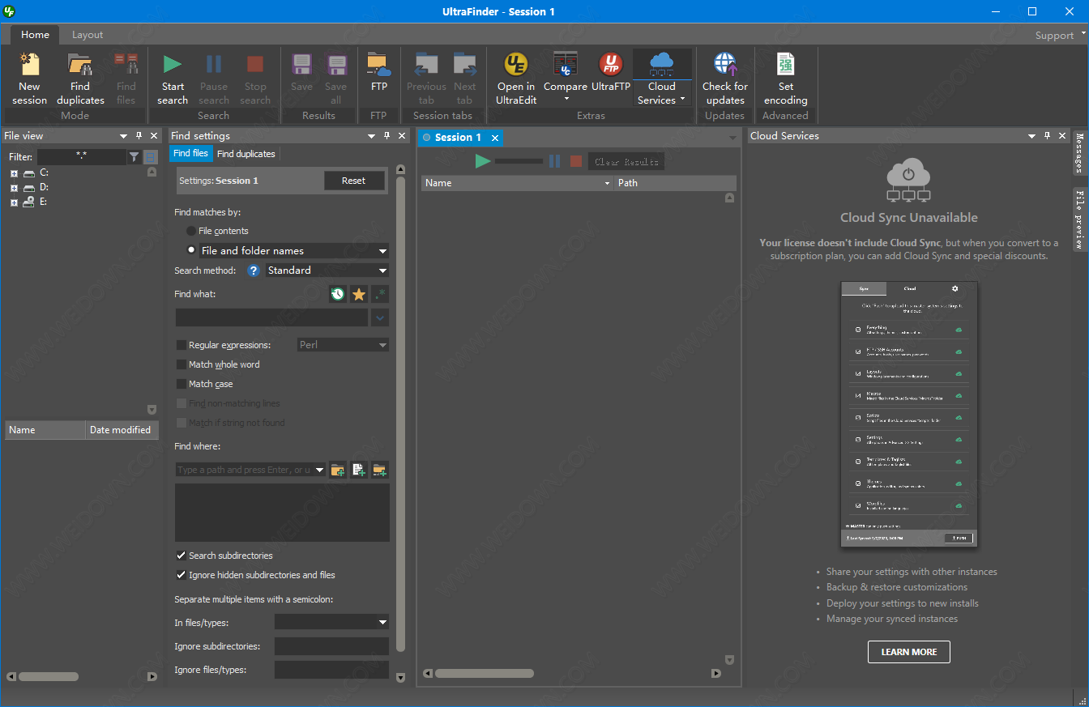Image resolution: width=1089 pixels, height=707 pixels.
Task: Open the Name column header dropdown in results
Action: pyautogui.click(x=608, y=184)
